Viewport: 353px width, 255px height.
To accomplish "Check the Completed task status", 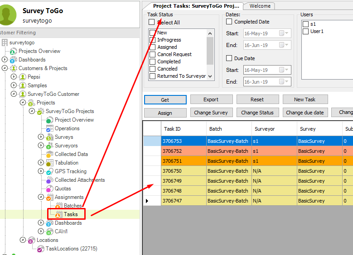I will click(152, 61).
